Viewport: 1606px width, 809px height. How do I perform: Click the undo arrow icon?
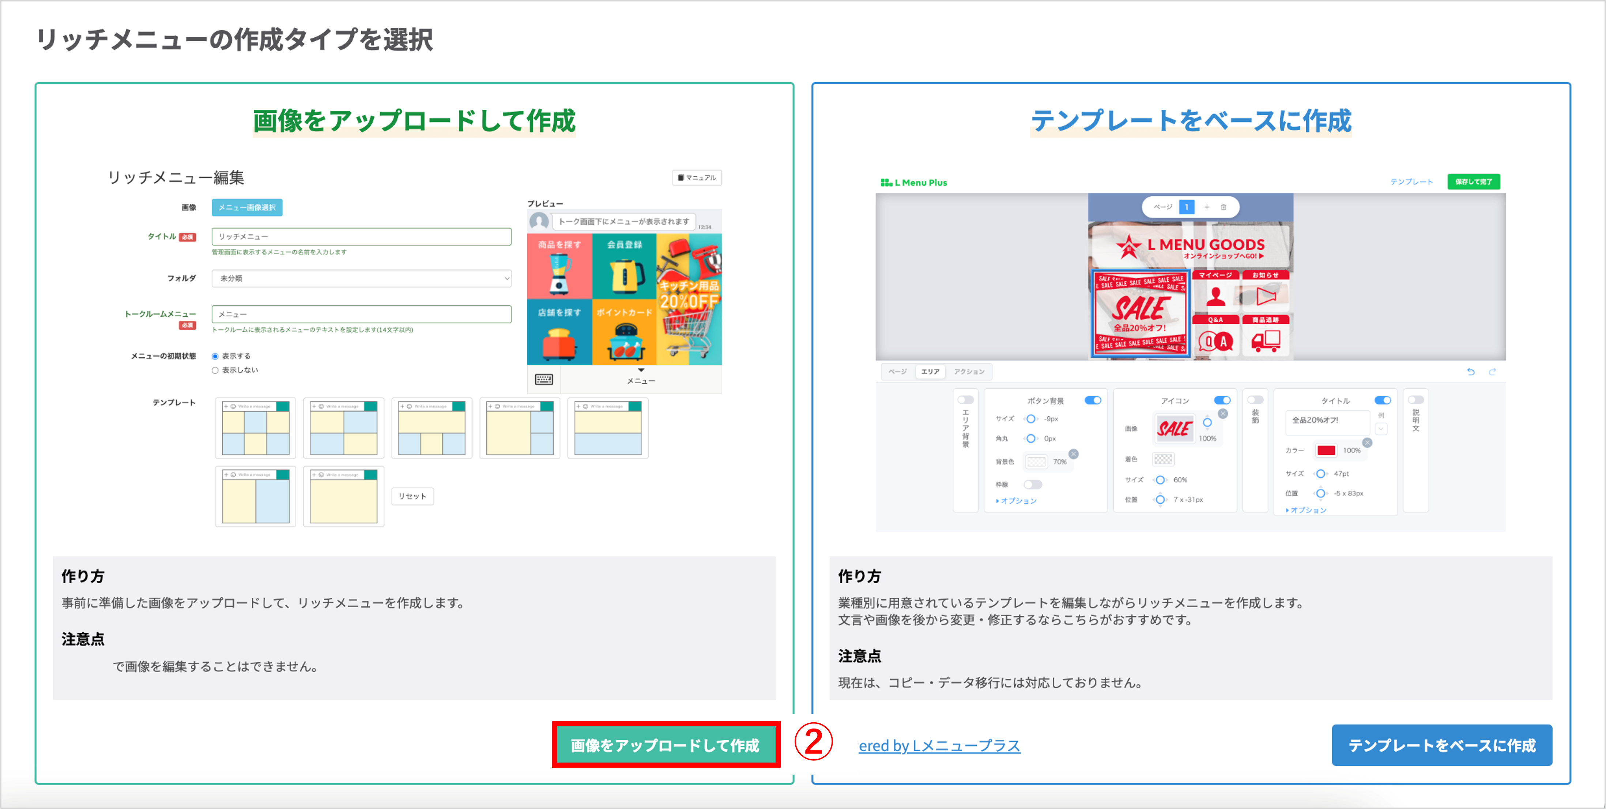point(1471,372)
